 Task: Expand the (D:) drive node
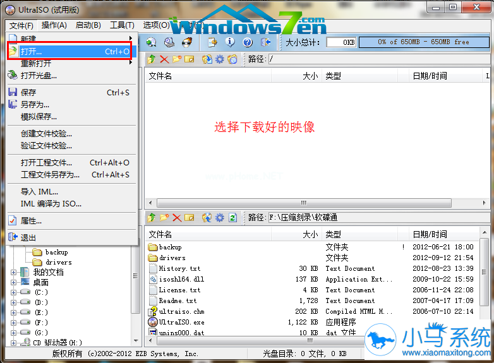(x=13, y=302)
